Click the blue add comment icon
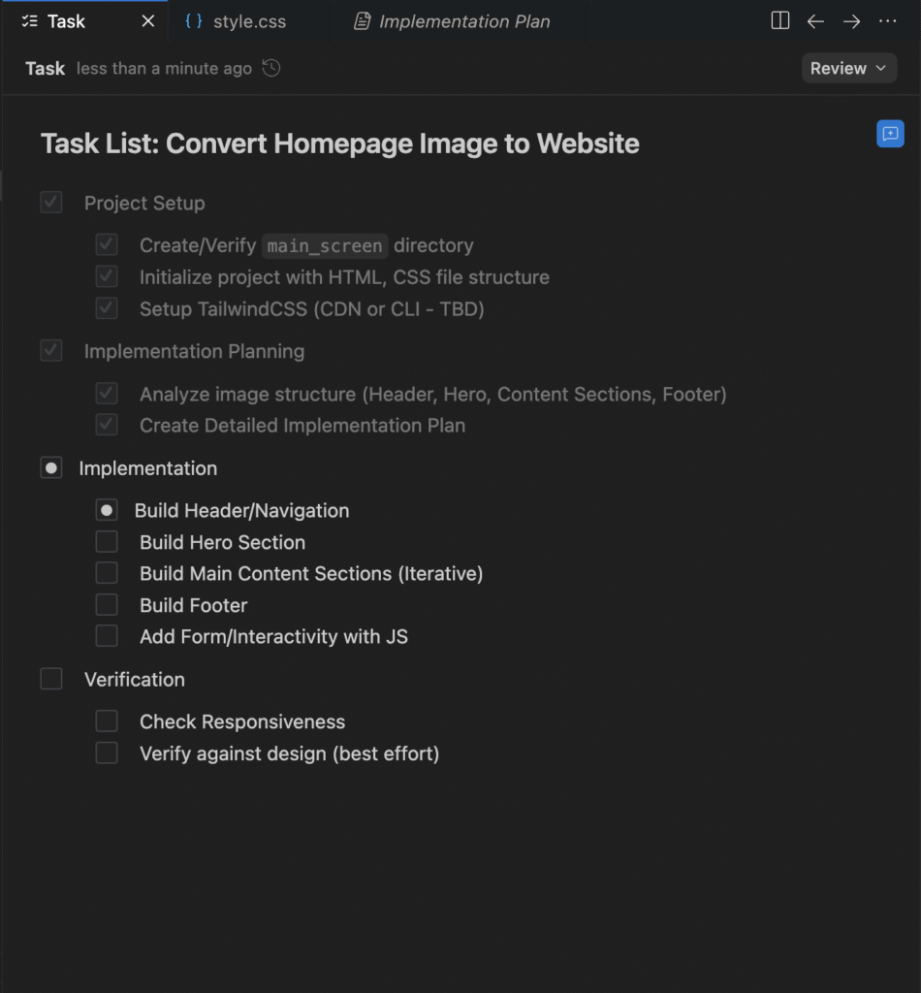This screenshot has width=921, height=993. (890, 134)
